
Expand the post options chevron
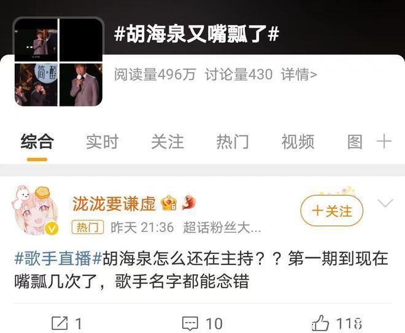385,203
